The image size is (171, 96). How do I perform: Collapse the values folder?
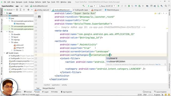(x=9, y=42)
